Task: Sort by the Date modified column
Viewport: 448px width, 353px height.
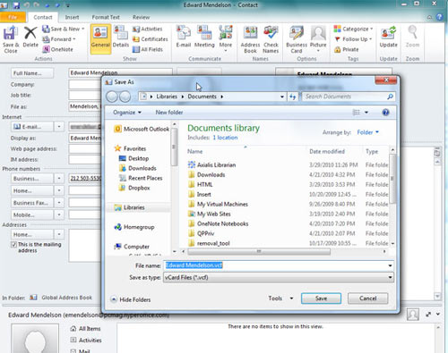Action: pyautogui.click(x=327, y=151)
